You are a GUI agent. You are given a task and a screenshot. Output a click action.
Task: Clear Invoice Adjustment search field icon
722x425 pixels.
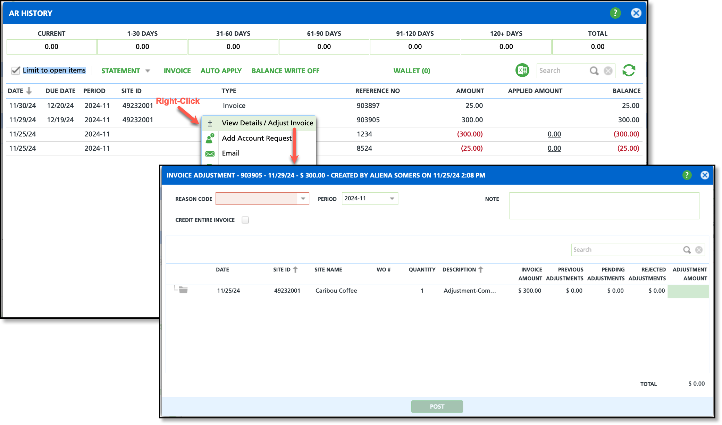coord(699,250)
